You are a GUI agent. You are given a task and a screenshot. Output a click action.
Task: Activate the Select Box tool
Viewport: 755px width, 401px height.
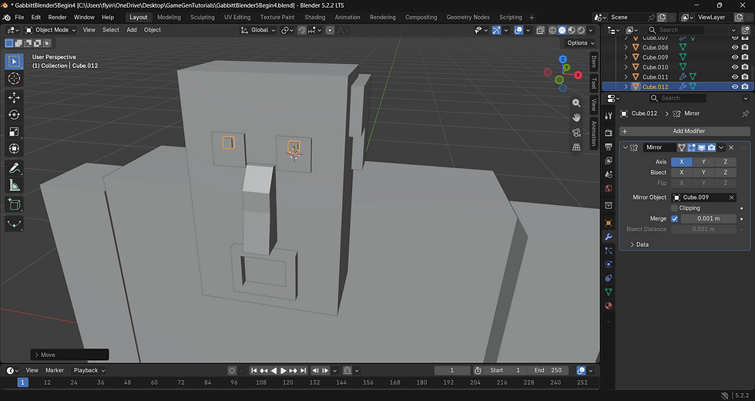14,61
